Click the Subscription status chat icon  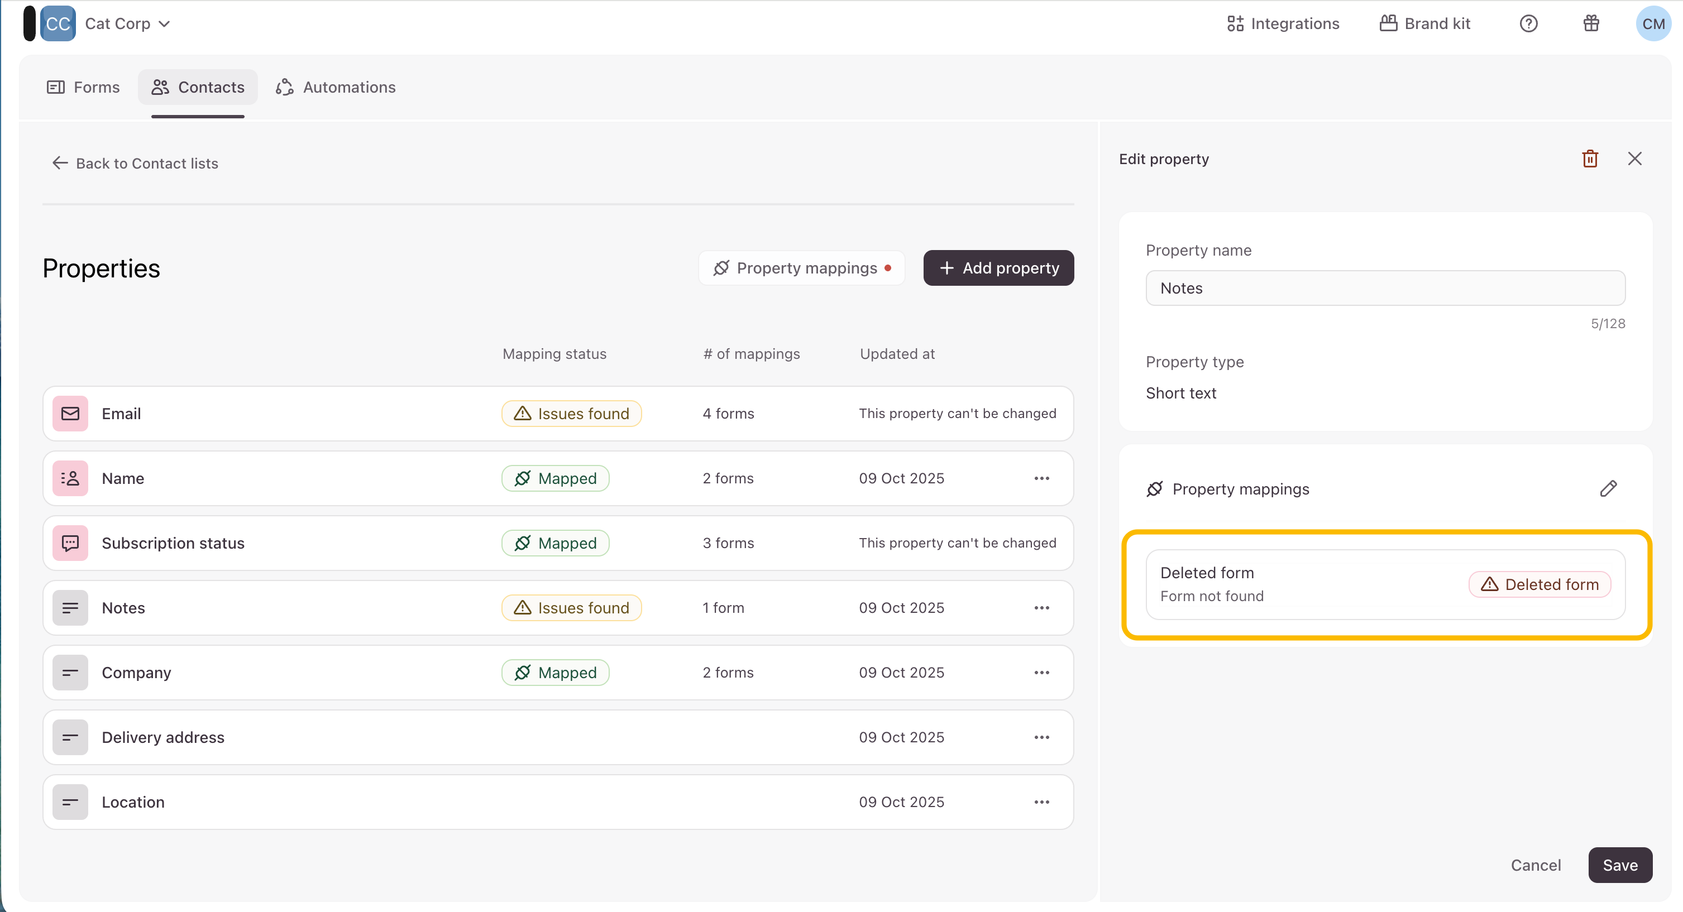(70, 543)
